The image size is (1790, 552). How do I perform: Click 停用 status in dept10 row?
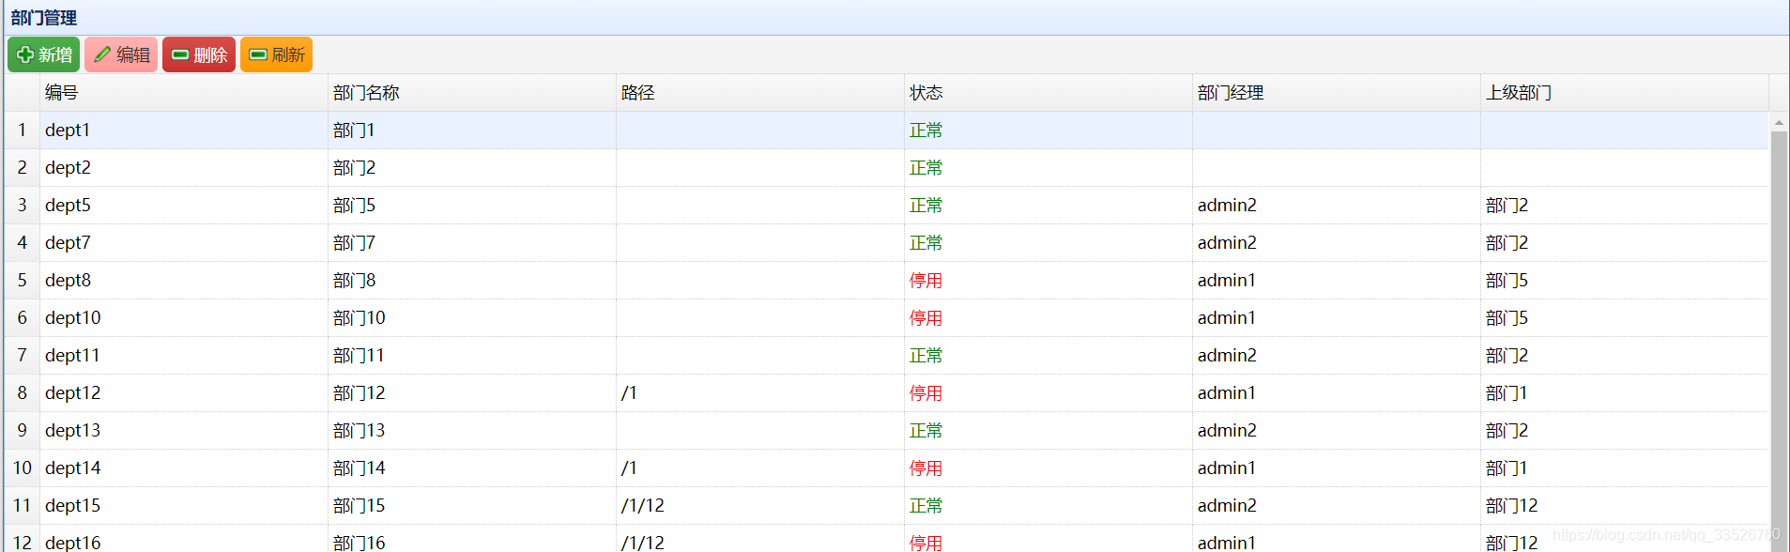point(926,318)
